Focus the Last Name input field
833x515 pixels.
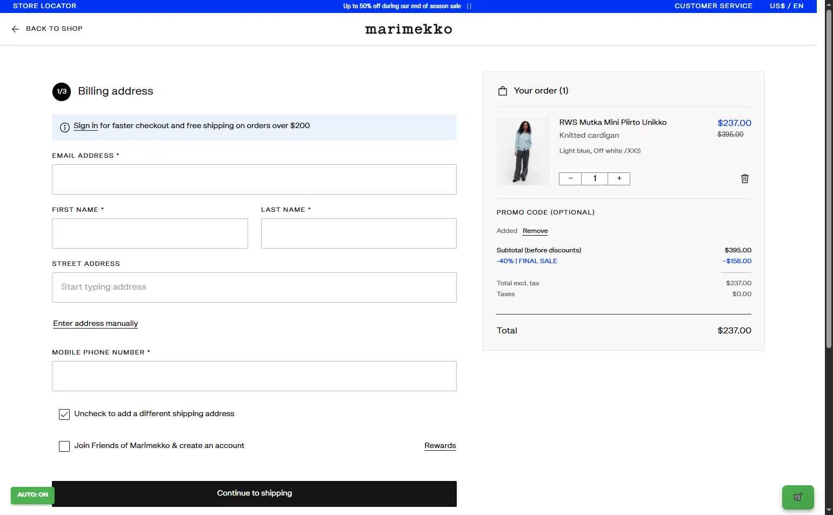coord(358,233)
